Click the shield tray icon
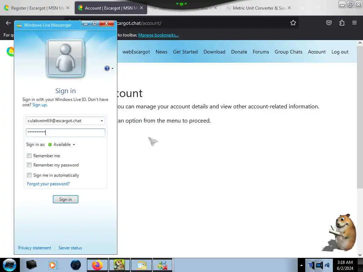Image resolution: width=363 pixels, height=272 pixels. [311, 265]
